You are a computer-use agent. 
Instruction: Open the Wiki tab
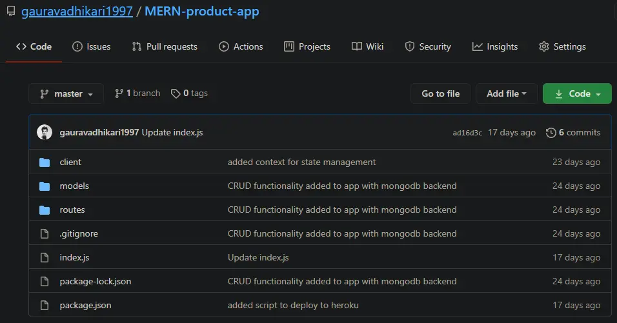coord(367,46)
